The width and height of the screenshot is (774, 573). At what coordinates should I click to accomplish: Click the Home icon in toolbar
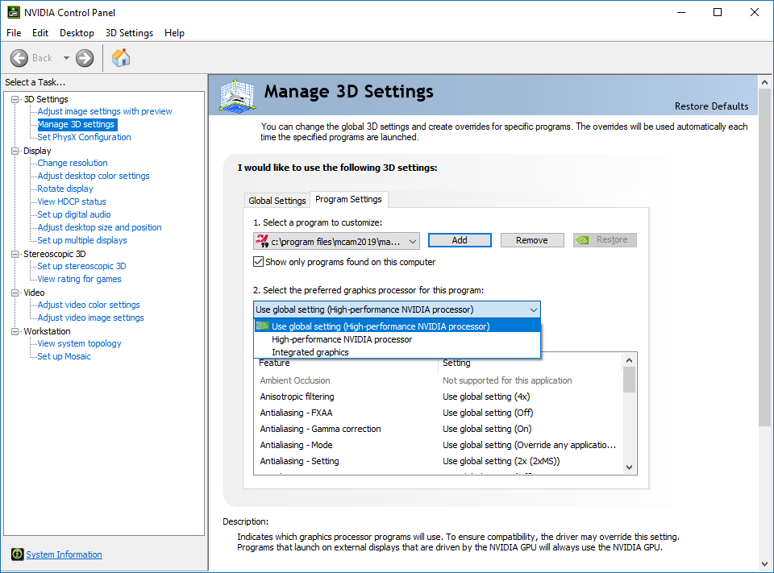coord(121,58)
